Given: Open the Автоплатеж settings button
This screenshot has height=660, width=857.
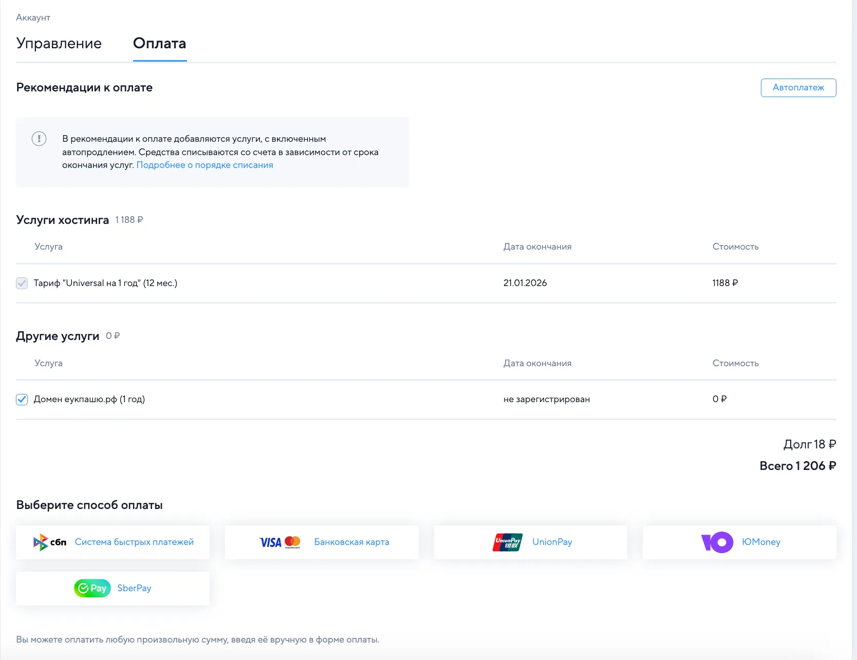Looking at the screenshot, I should (798, 88).
